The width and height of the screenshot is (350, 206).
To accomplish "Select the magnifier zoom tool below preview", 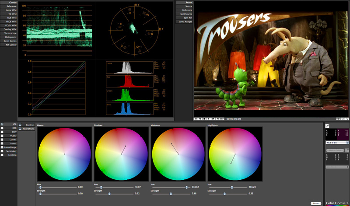I will point(347,119).
